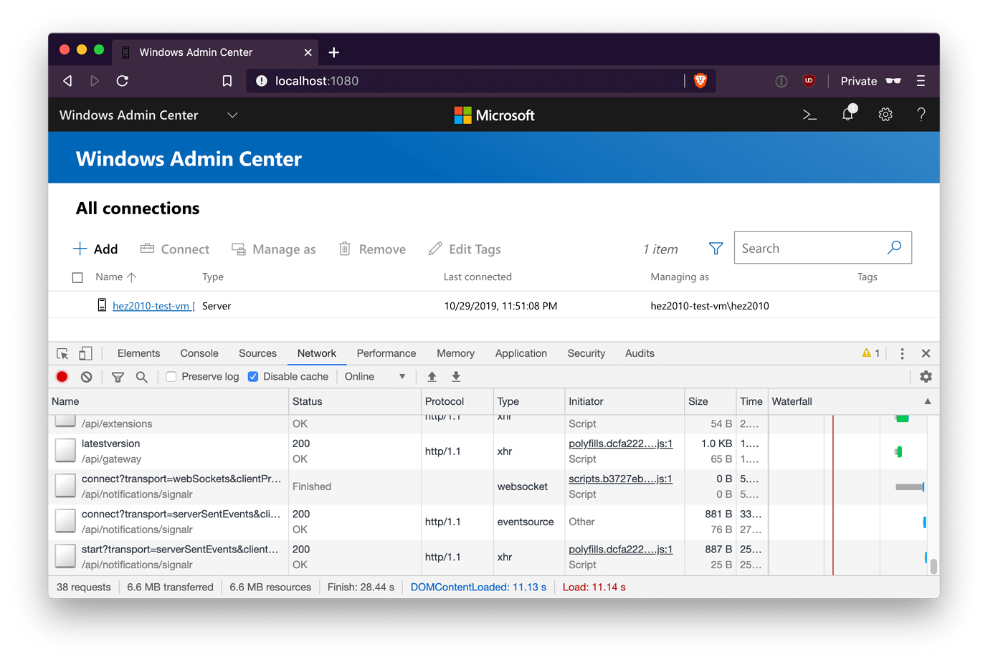Switch to the Application tab

pos(521,353)
